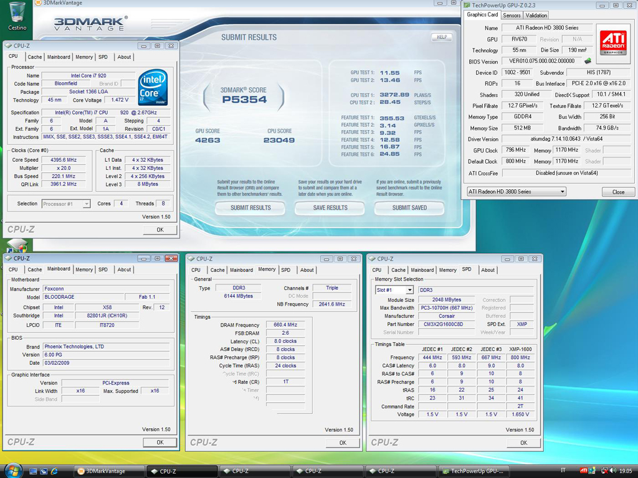Click the ATI Radeon Graphics logo in GPU-Z

[613, 43]
